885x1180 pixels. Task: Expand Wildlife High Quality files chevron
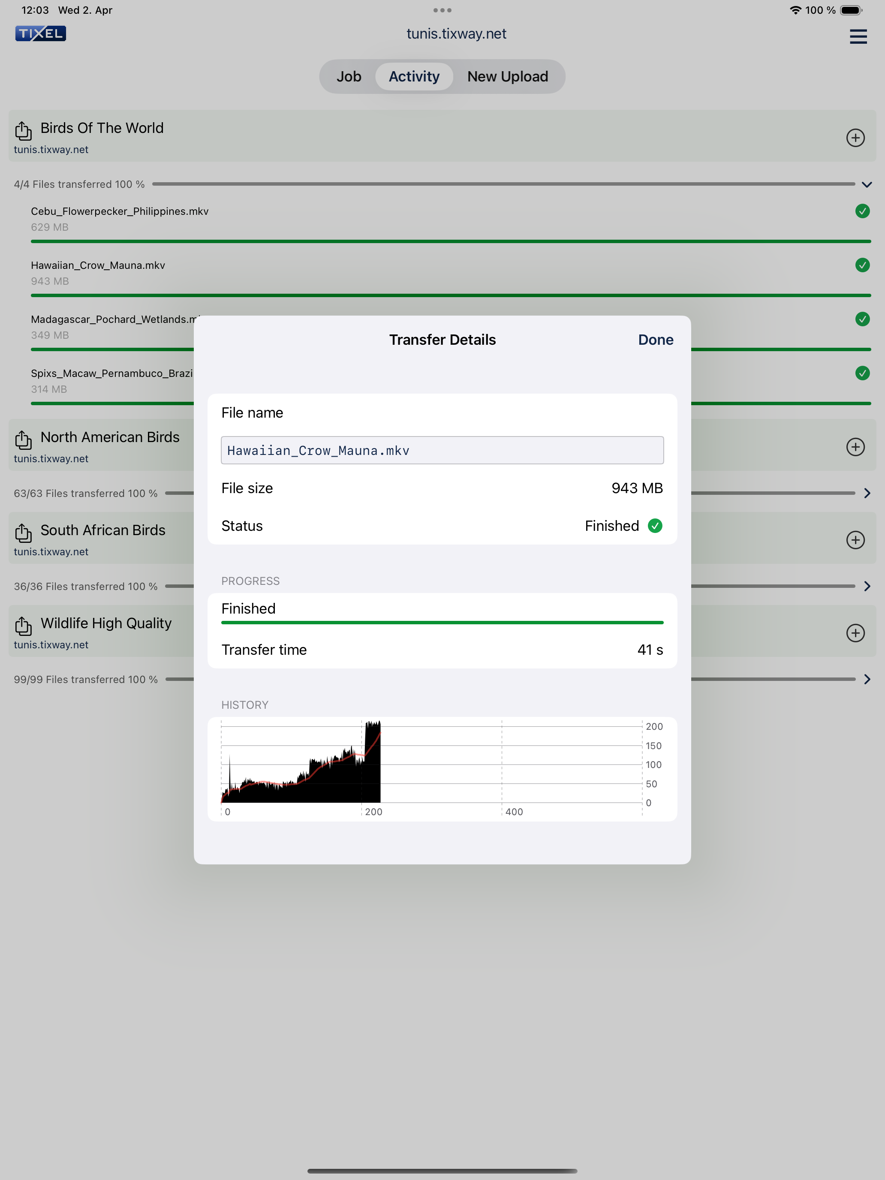pos(867,679)
